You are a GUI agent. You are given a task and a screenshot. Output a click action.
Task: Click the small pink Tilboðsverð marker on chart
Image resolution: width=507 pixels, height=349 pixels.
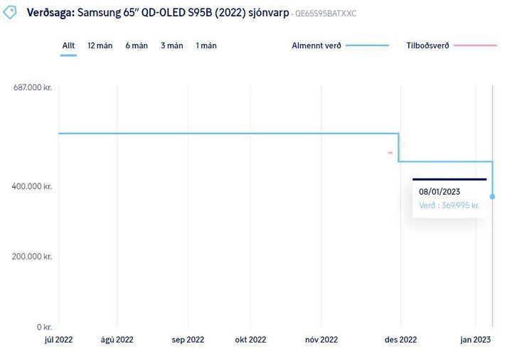tap(390, 153)
